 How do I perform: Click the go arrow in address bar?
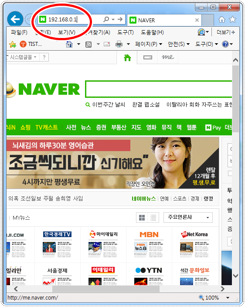point(120,19)
